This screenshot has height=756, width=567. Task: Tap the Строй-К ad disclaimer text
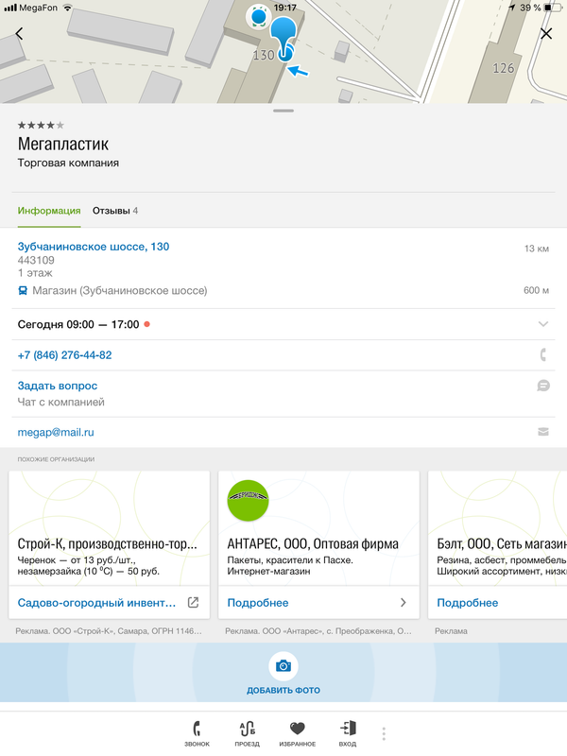point(109,630)
